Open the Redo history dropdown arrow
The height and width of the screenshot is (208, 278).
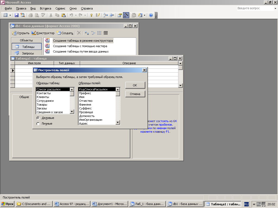pyautogui.click(x=85, y=15)
